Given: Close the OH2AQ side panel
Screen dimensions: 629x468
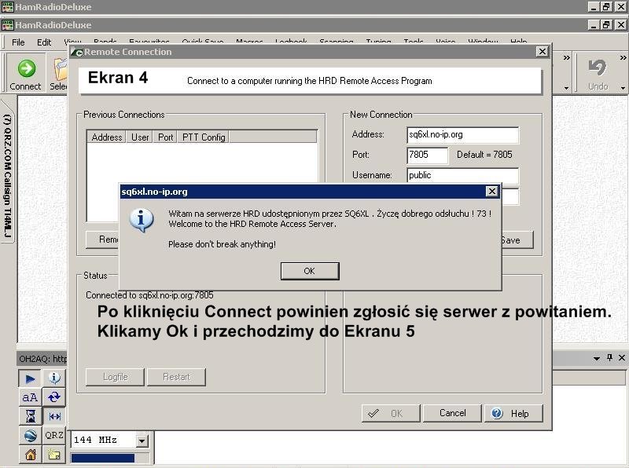Looking at the screenshot, I should click(622, 357).
